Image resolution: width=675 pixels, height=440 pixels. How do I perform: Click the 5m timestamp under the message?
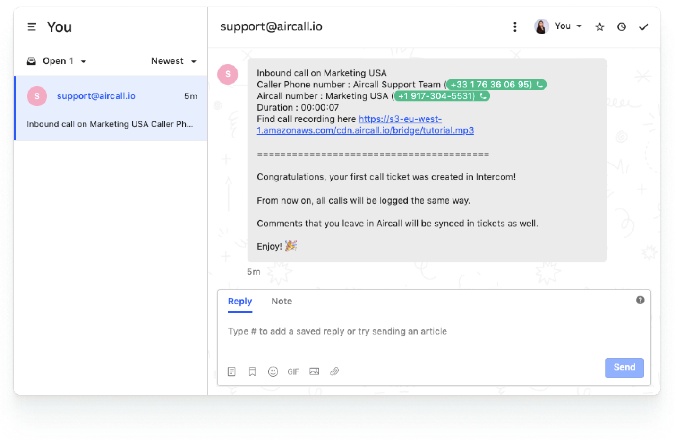point(254,272)
